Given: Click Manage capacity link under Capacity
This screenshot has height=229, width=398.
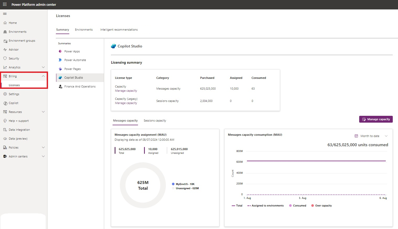Looking at the screenshot, I should point(126,91).
